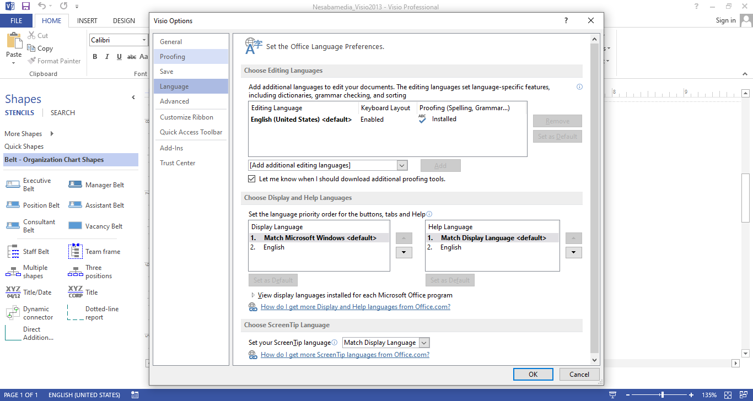Switch to the Trust Center category
The height and width of the screenshot is (401, 753).
tap(178, 163)
